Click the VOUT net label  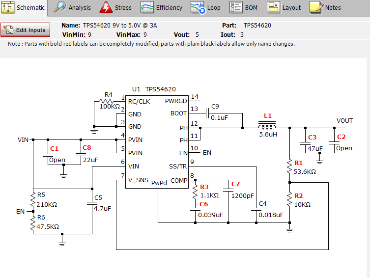pos(344,121)
